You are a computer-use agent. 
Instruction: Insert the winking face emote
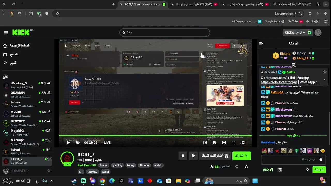(322, 151)
